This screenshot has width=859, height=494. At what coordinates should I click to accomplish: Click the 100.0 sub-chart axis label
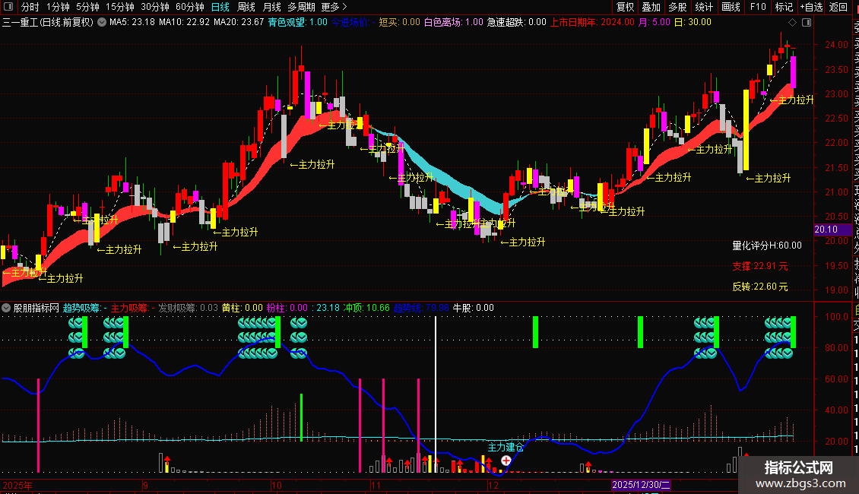click(x=836, y=317)
